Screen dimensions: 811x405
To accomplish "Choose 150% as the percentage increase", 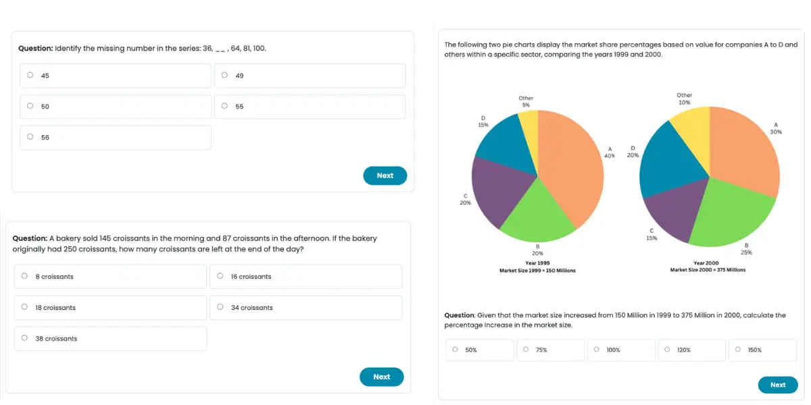I will (738, 350).
